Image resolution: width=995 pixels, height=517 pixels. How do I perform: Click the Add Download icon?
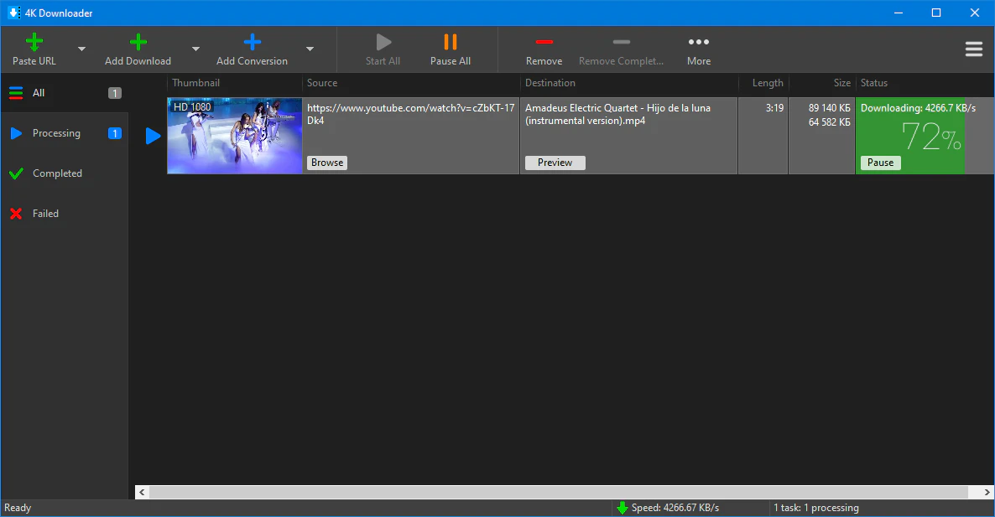coord(138,43)
